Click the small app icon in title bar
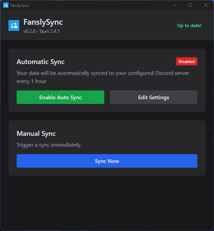This screenshot has width=214, height=231. tap(5, 5)
